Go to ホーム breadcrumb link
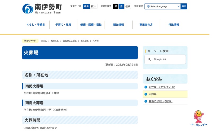Screen dimensions: 212x132 click(x=44, y=41)
